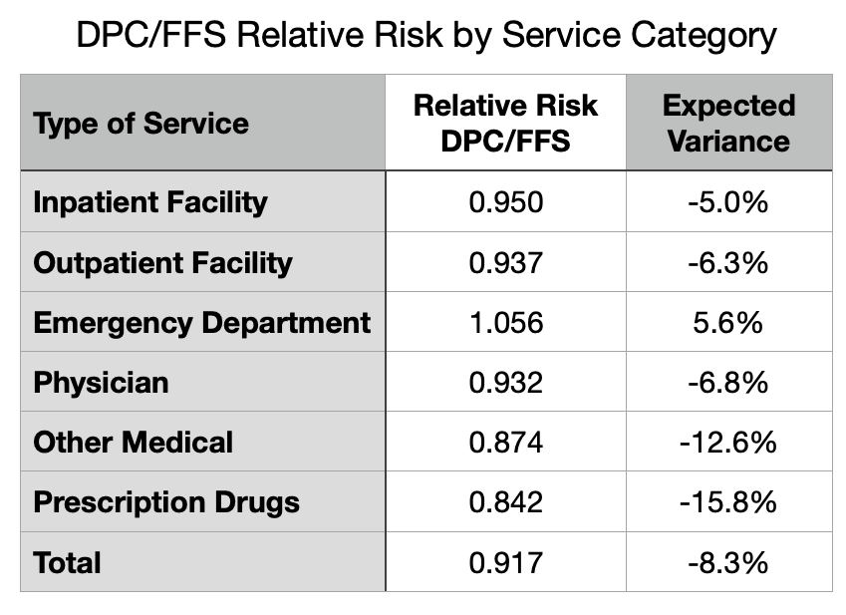Click the -5.0% variance cell

[x=728, y=202]
